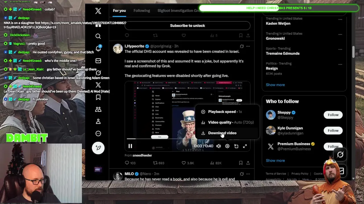Open I,Hypocrite profile avatar

coord(118,49)
